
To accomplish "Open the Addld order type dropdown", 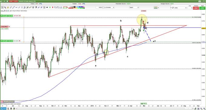I will click(180, 8).
